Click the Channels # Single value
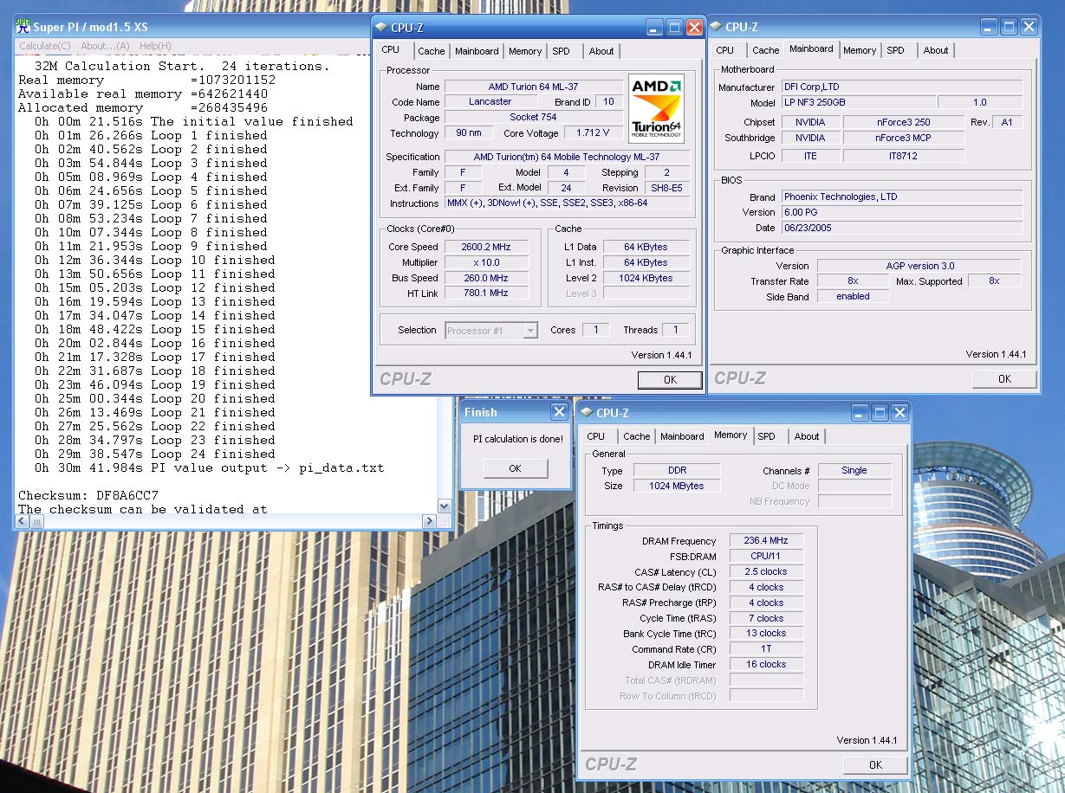Image resolution: width=1065 pixels, height=793 pixels. 854,470
